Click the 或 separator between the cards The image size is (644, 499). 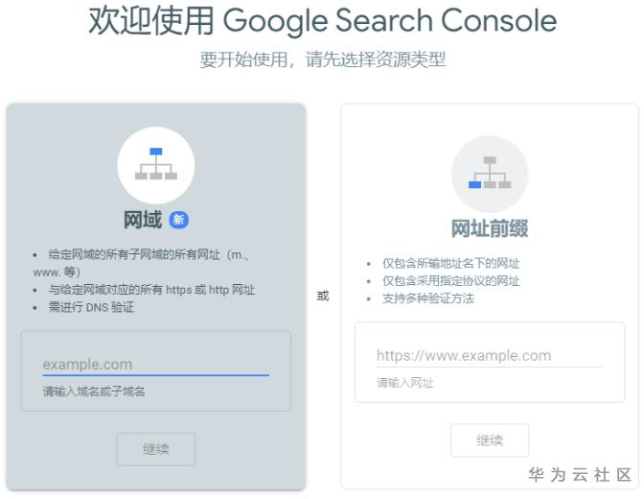(x=323, y=296)
